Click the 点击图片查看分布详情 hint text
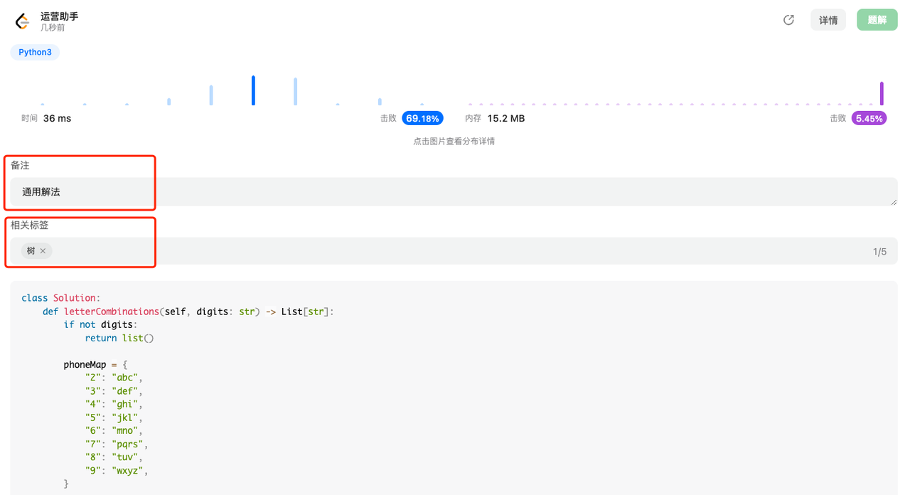 (454, 141)
